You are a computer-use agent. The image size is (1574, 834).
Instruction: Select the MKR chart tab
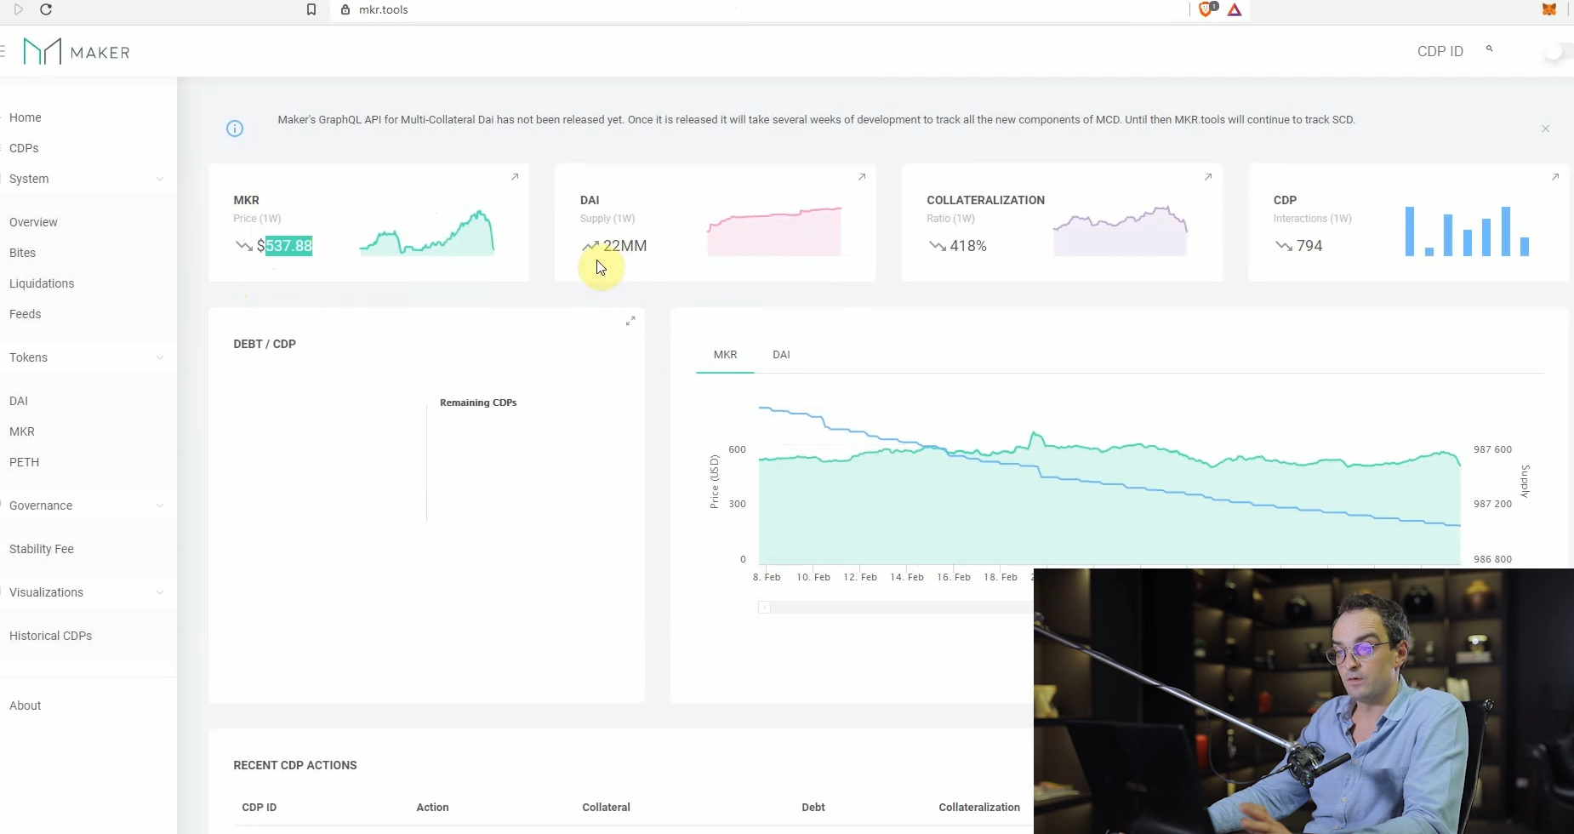725,355
